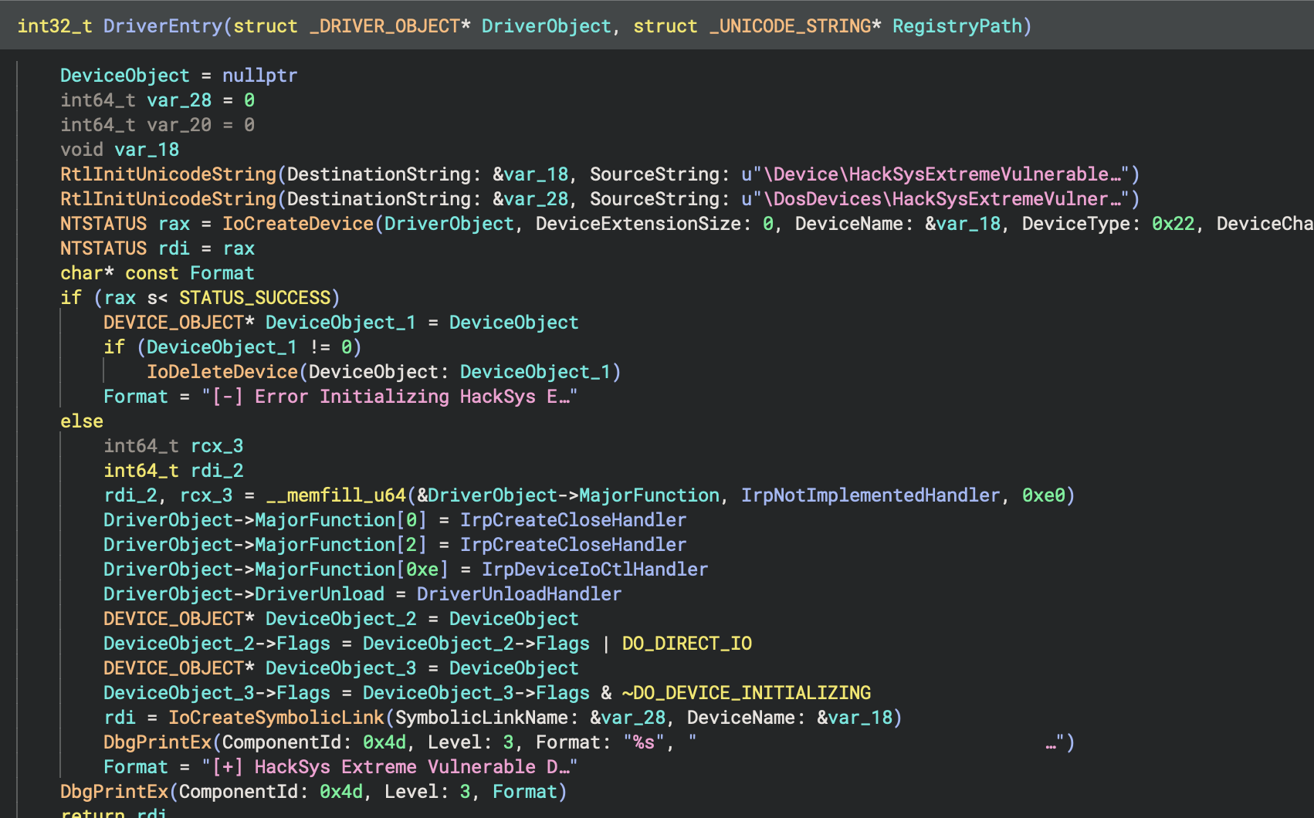Screen dimensions: 1314x818
Task: Click the _DRIVER_OBJECT type in signature
Action: pos(384,26)
